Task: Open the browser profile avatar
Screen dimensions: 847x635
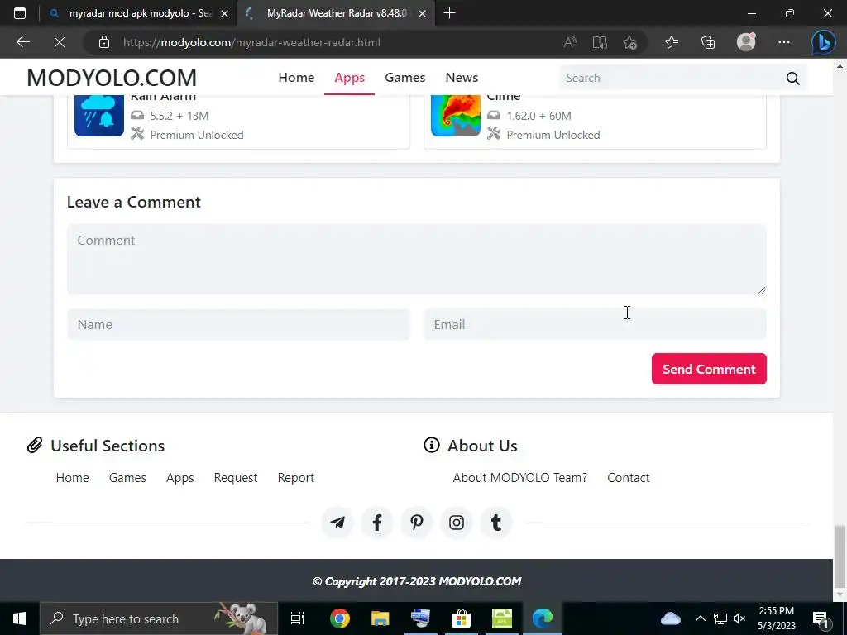Action: coord(746,42)
